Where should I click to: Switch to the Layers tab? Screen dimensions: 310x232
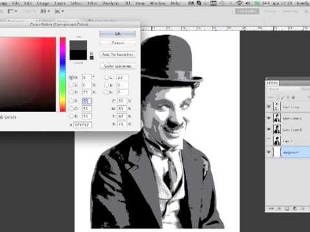273,83
